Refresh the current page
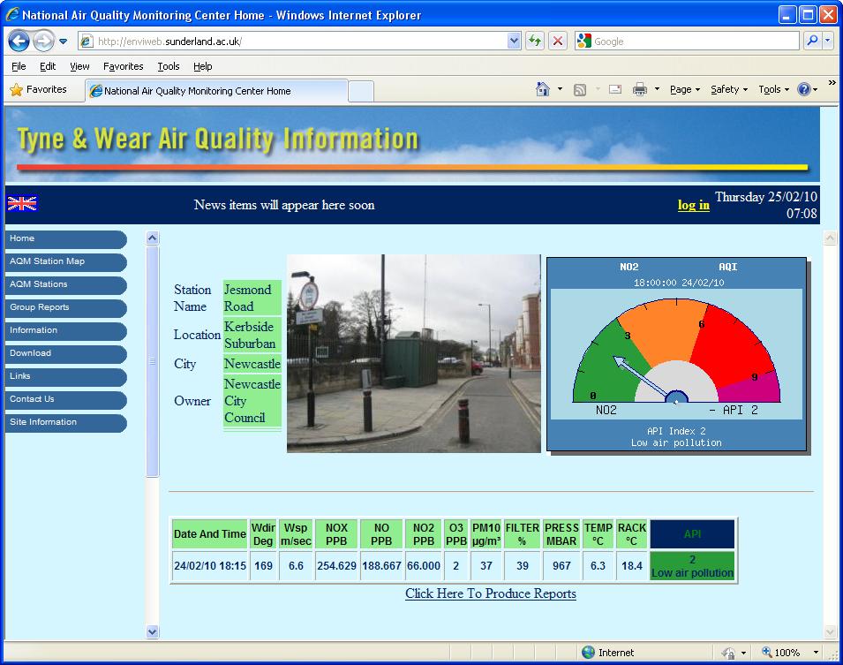This screenshot has width=843, height=665. pos(537,41)
